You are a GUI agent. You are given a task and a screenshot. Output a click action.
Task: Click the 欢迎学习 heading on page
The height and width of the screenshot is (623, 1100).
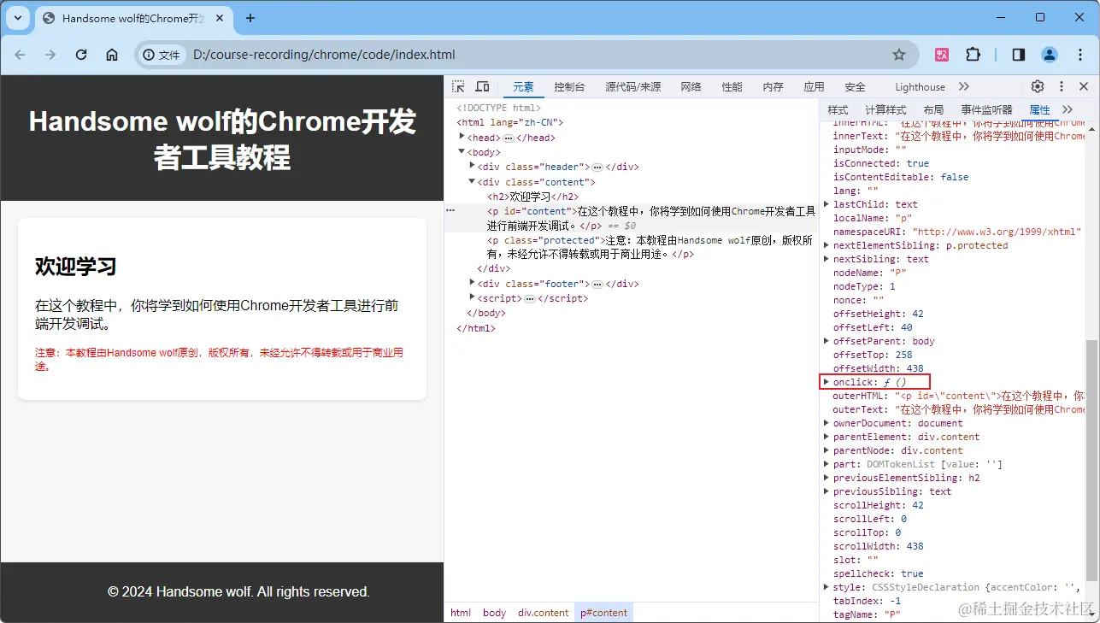coord(75,266)
